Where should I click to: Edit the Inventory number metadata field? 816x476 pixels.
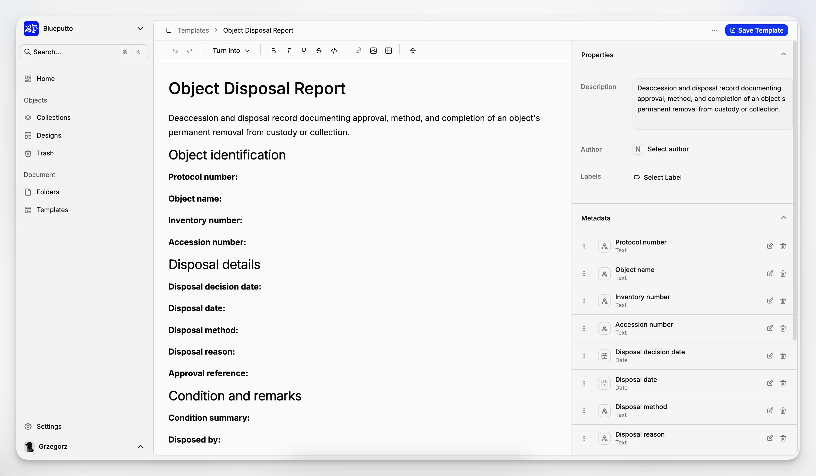(x=770, y=301)
